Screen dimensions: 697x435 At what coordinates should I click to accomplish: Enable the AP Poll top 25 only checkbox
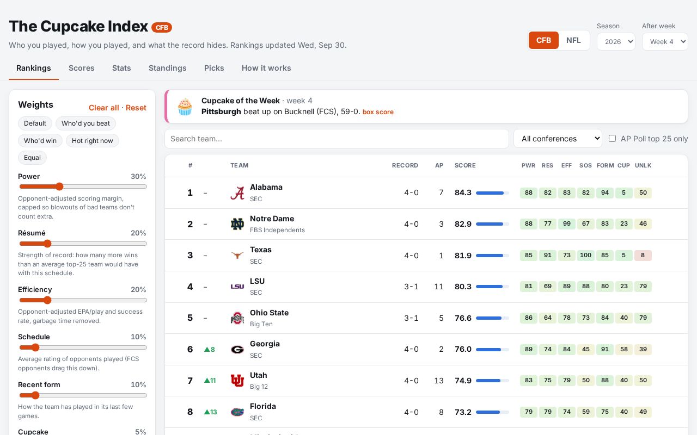click(612, 139)
